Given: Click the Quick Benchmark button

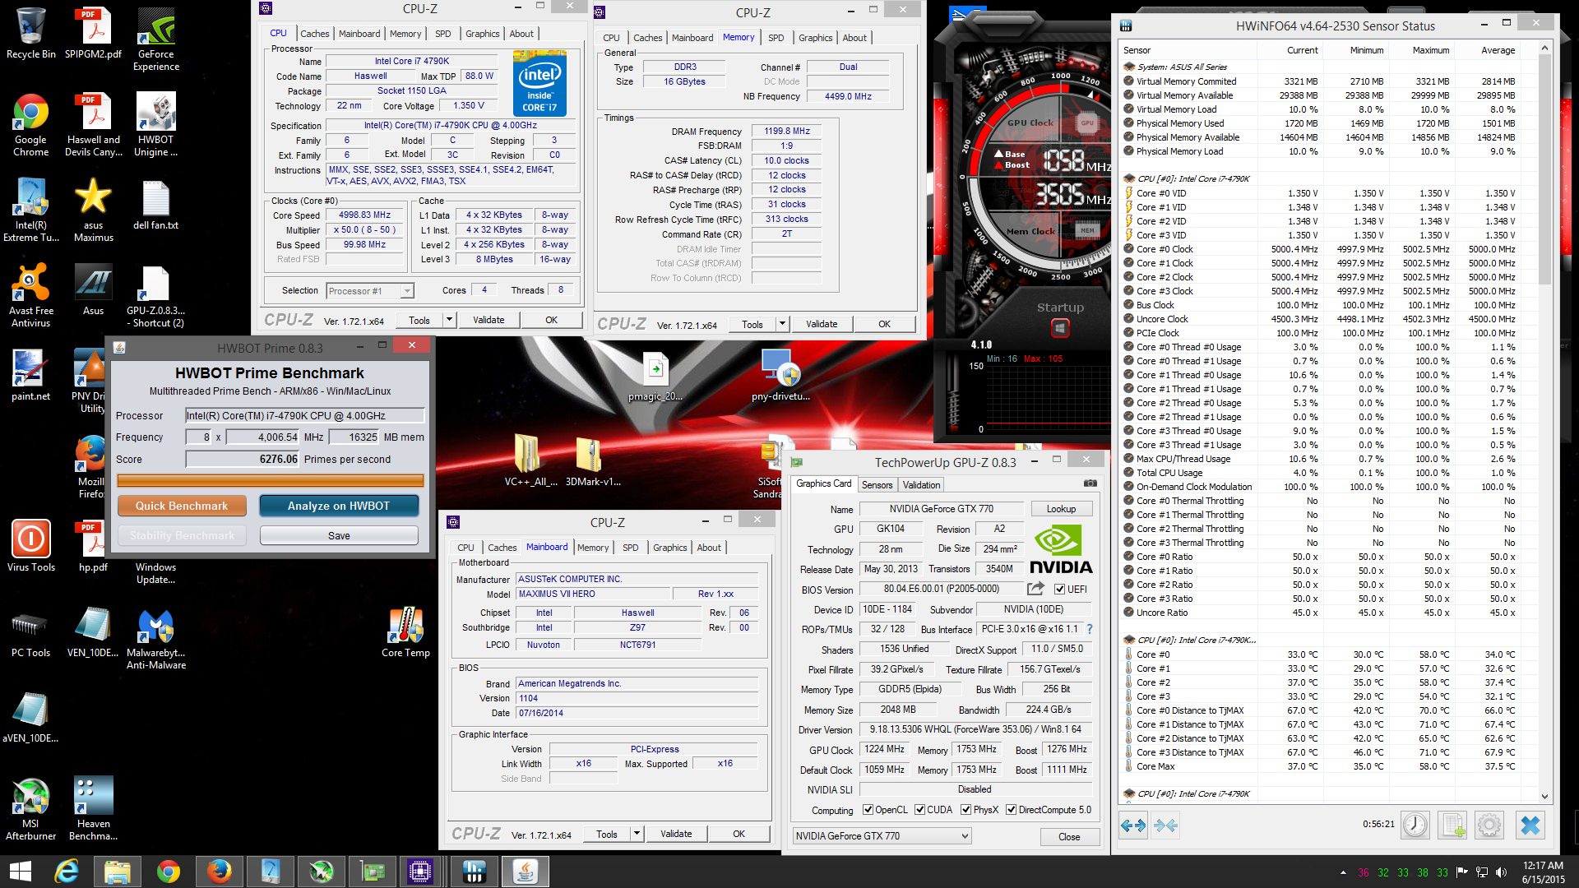Looking at the screenshot, I should coord(182,506).
